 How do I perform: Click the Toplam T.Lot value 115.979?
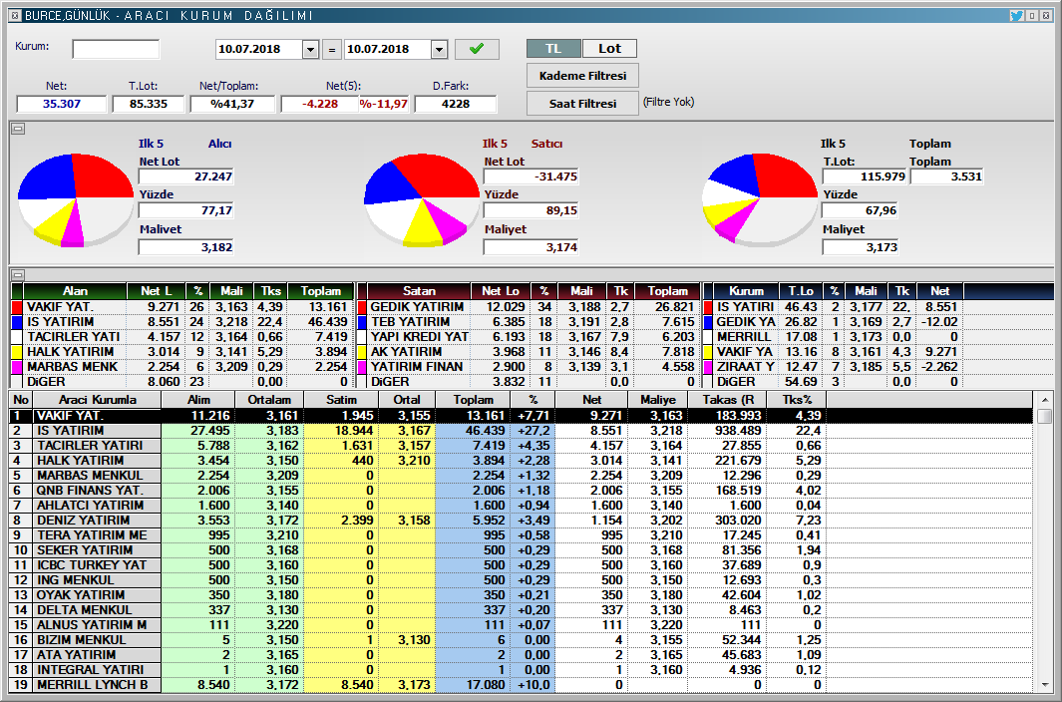tap(865, 176)
